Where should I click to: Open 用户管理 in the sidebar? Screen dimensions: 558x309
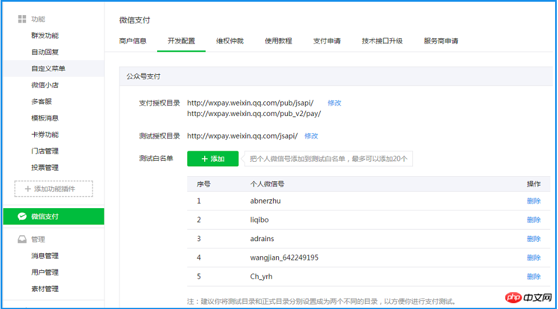coord(45,272)
